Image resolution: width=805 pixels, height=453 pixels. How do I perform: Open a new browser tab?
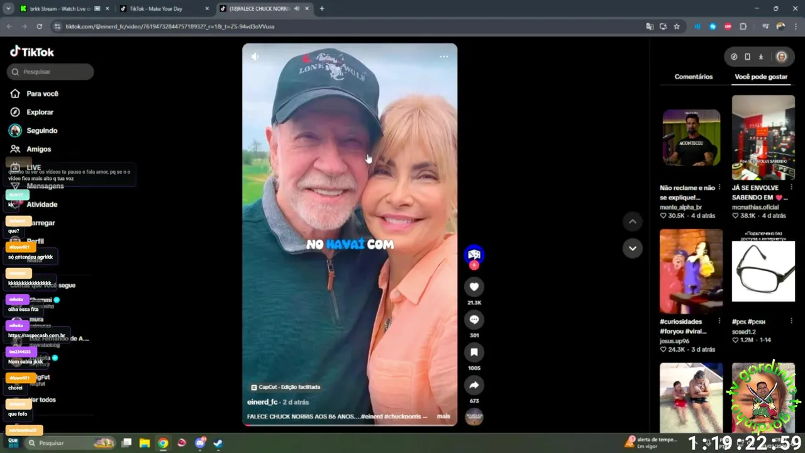coord(321,9)
